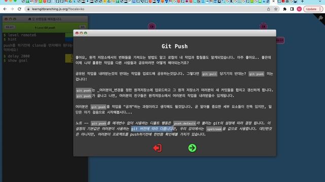The width and height of the screenshot is (325, 182).
Task: Reload the page with the refresh icon
Action: tap(19, 9)
